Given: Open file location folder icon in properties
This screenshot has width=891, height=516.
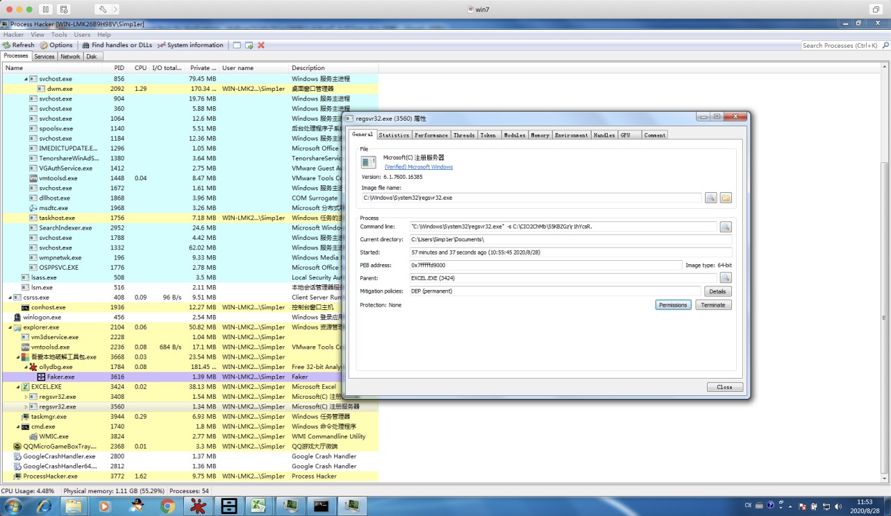Looking at the screenshot, I should [x=725, y=198].
